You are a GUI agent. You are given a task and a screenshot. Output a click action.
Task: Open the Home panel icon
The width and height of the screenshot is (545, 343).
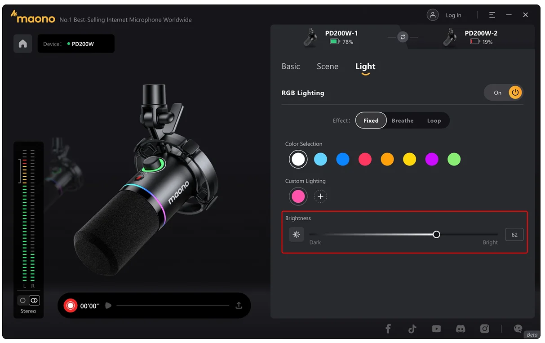22,44
